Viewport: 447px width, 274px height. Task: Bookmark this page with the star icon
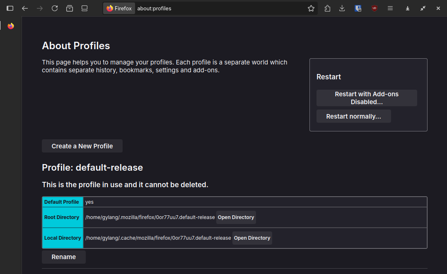pos(311,8)
